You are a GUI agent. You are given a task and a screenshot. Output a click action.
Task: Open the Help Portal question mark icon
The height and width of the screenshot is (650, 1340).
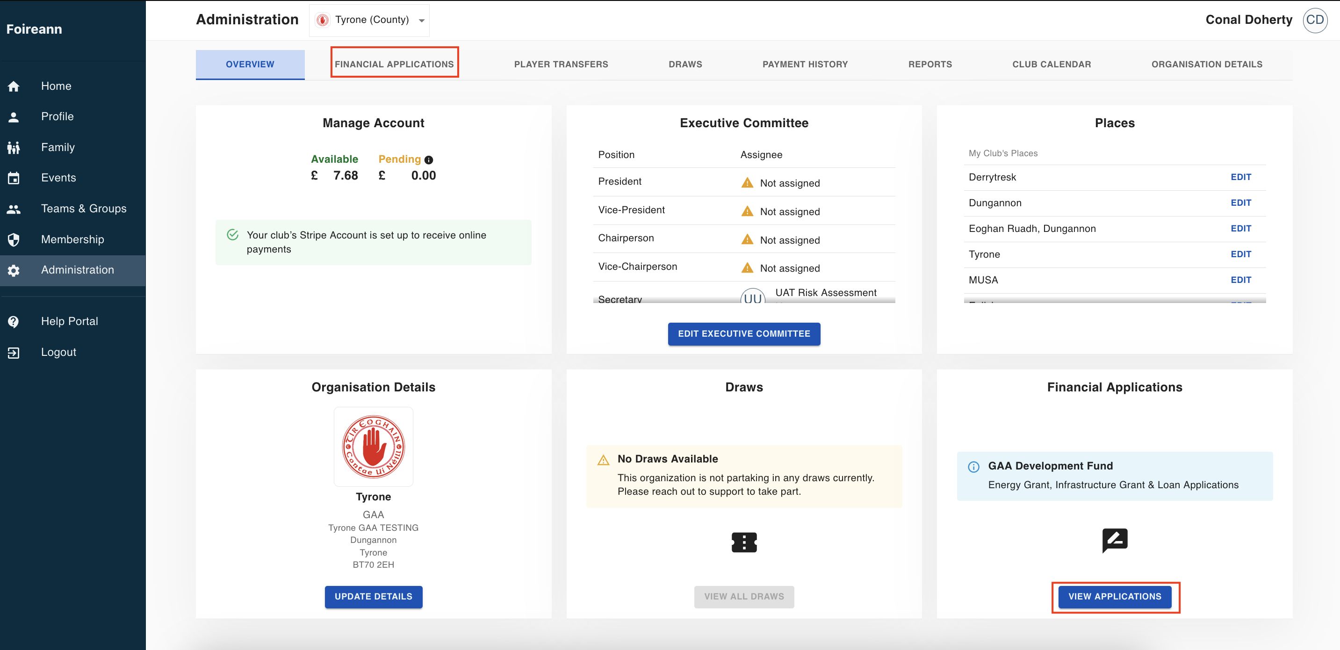(x=14, y=322)
